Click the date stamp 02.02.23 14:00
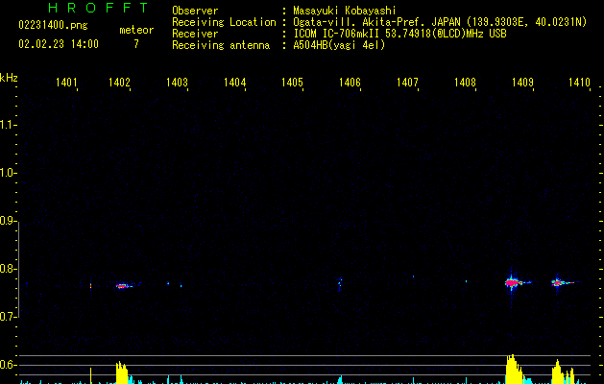604x384 pixels. tap(59, 44)
